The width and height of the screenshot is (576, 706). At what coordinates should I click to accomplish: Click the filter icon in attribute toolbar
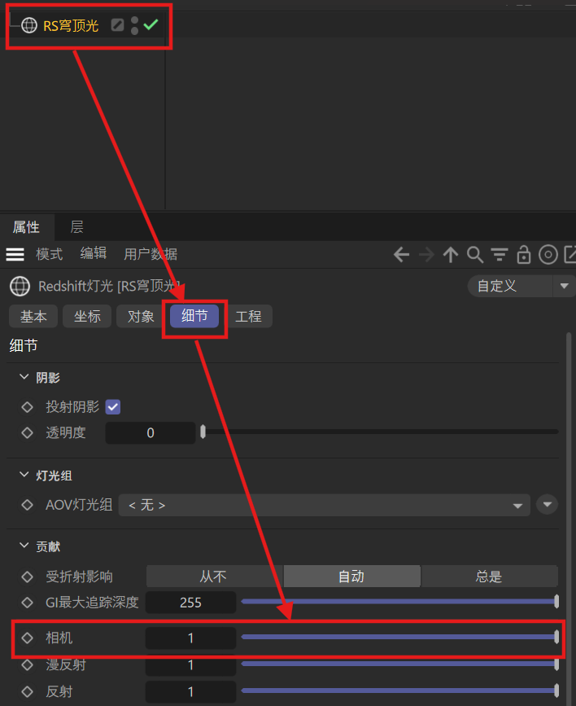click(x=499, y=255)
